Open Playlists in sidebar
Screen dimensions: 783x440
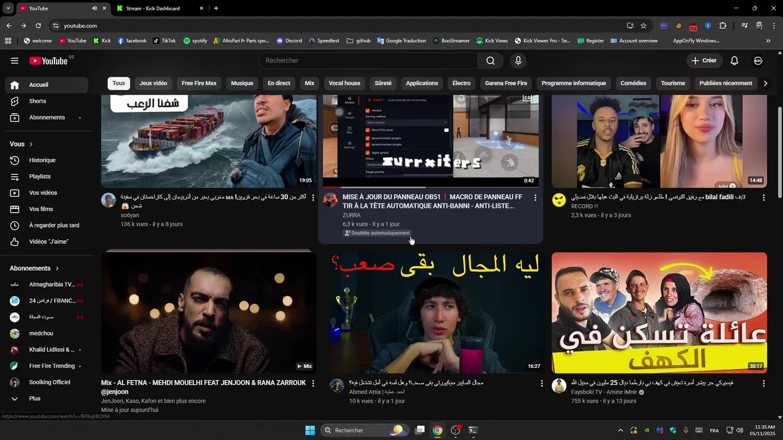46,177
